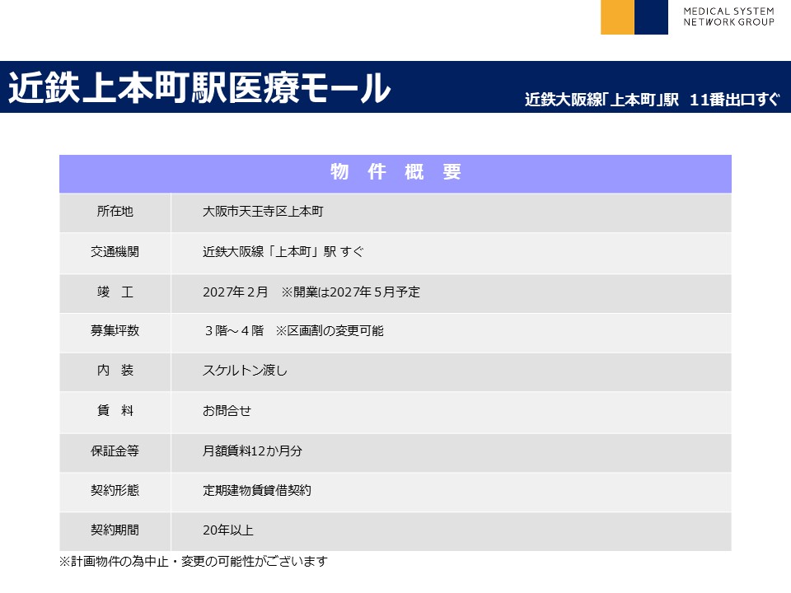Viewport: 791px width, 593px height.
Task: Click the MEDICAL SYSTEM NETWORK GROUP text
Action: (x=728, y=17)
